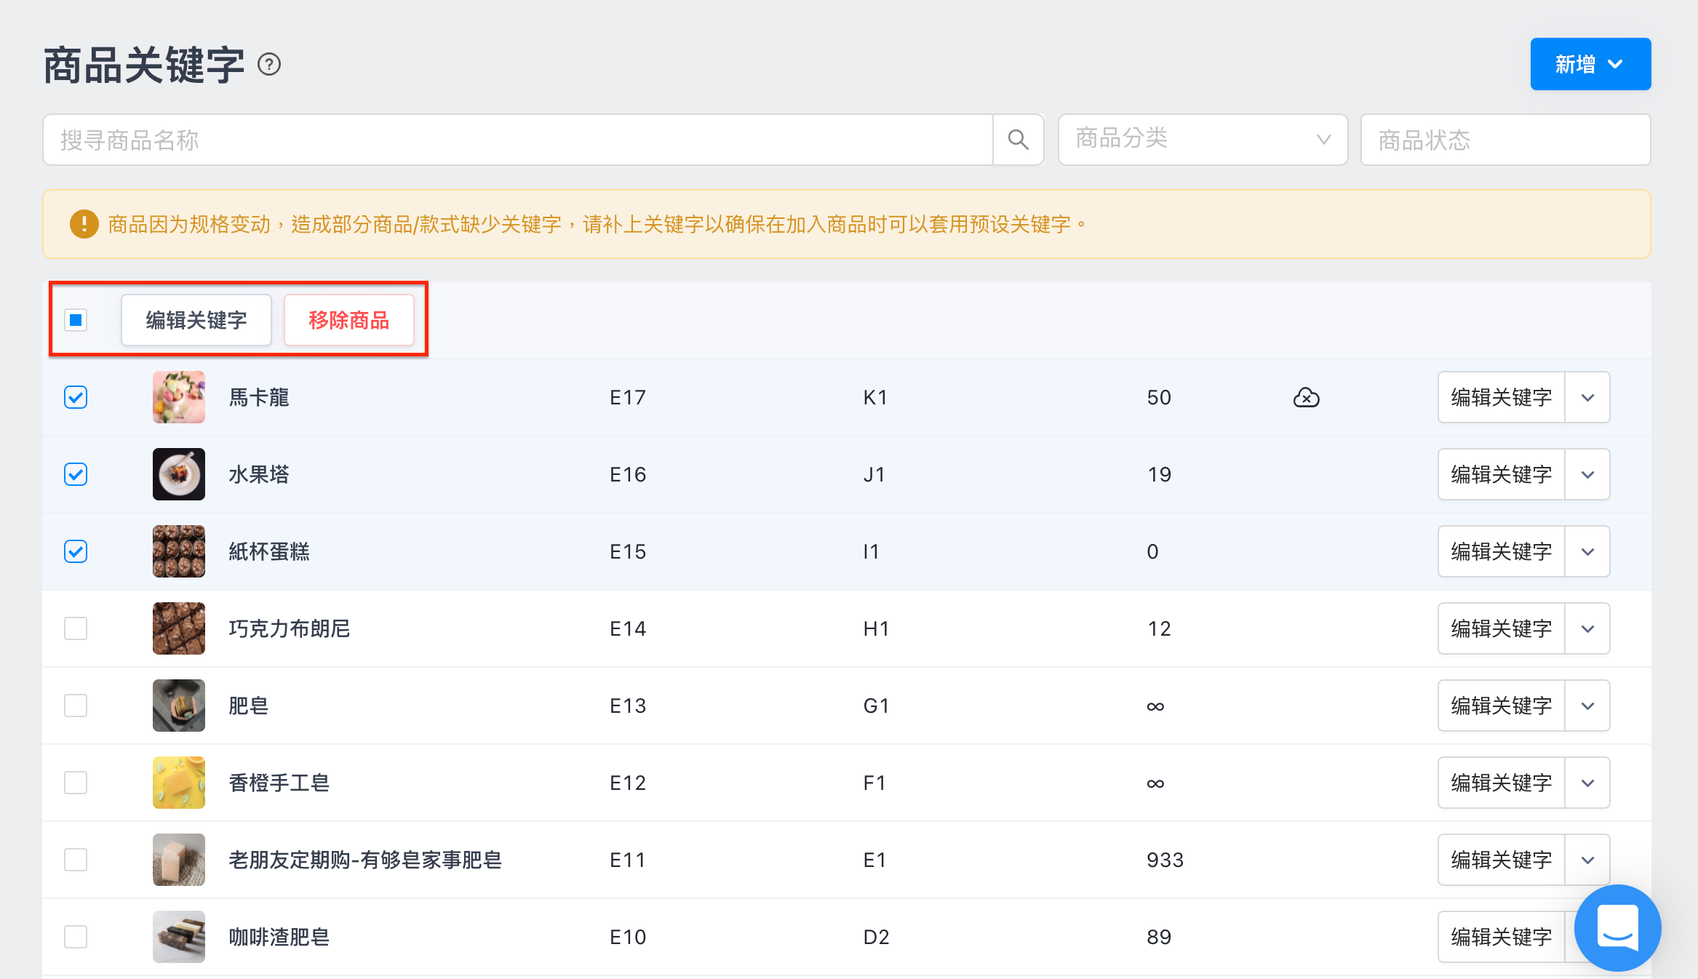Expand dropdown arrow in 馬卡龍 row

tap(1587, 397)
